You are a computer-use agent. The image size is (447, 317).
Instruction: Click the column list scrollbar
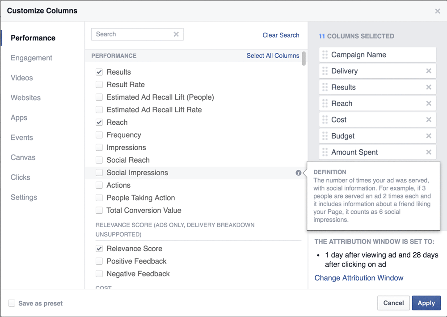click(304, 59)
